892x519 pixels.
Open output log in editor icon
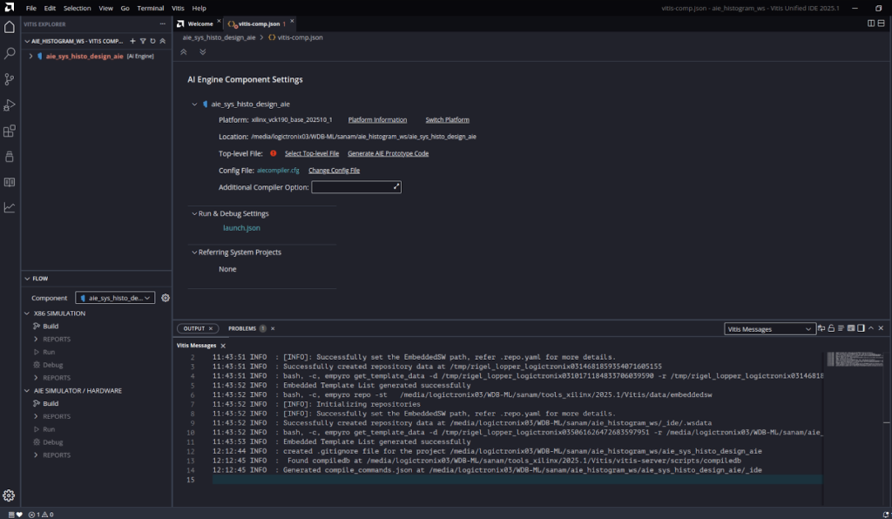pos(851,328)
